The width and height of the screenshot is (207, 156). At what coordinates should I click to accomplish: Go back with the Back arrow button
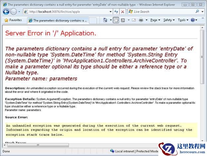click(x=6, y=12)
